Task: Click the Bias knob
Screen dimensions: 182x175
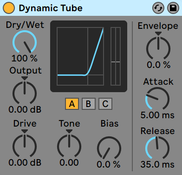Action: pyautogui.click(x=109, y=148)
